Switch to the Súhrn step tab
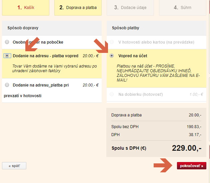This screenshot has width=210, height=183. (182, 7)
